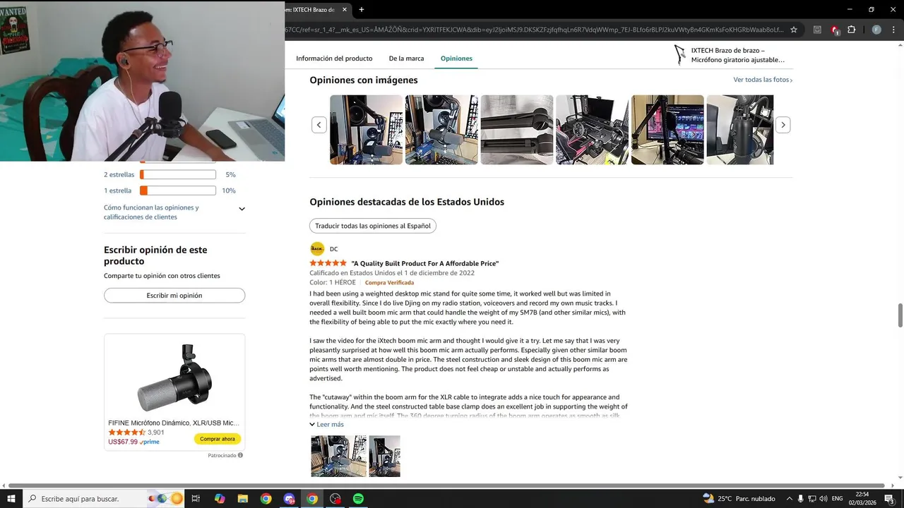Open second carousel review image
The height and width of the screenshot is (508, 904).
(x=441, y=130)
